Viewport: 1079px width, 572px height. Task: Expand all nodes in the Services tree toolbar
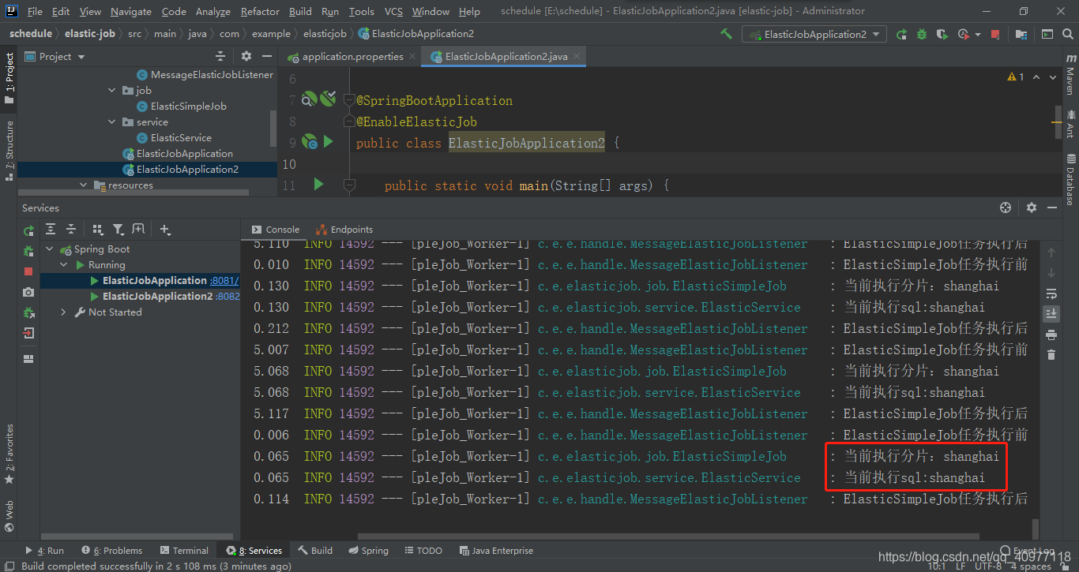pyautogui.click(x=51, y=230)
